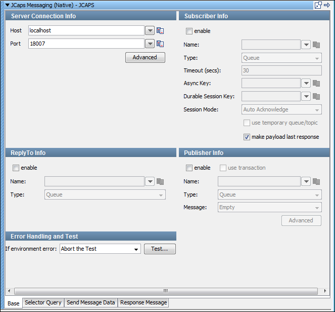The height and width of the screenshot is (312, 335).
Task: Collapse the JCaps Messaging panel triangle
Action: click(7, 5)
